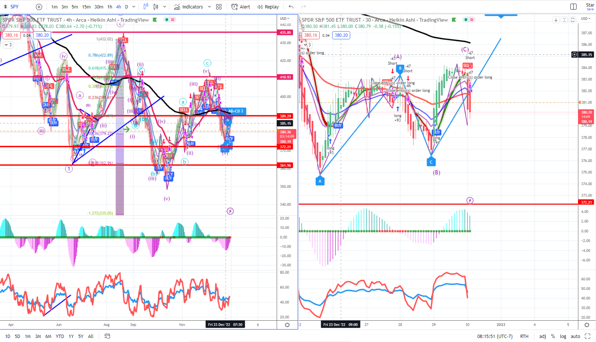
Task: Click the move pane down arrow
Action: [x=556, y=20]
